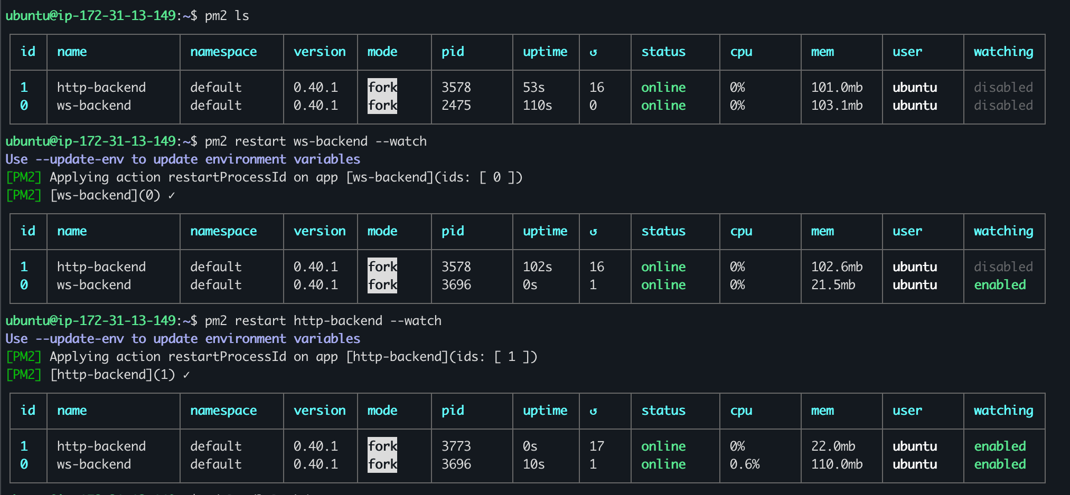The height and width of the screenshot is (495, 1070).
Task: Click the '[ws-backend](0)' confirmation line
Action: tap(90, 195)
